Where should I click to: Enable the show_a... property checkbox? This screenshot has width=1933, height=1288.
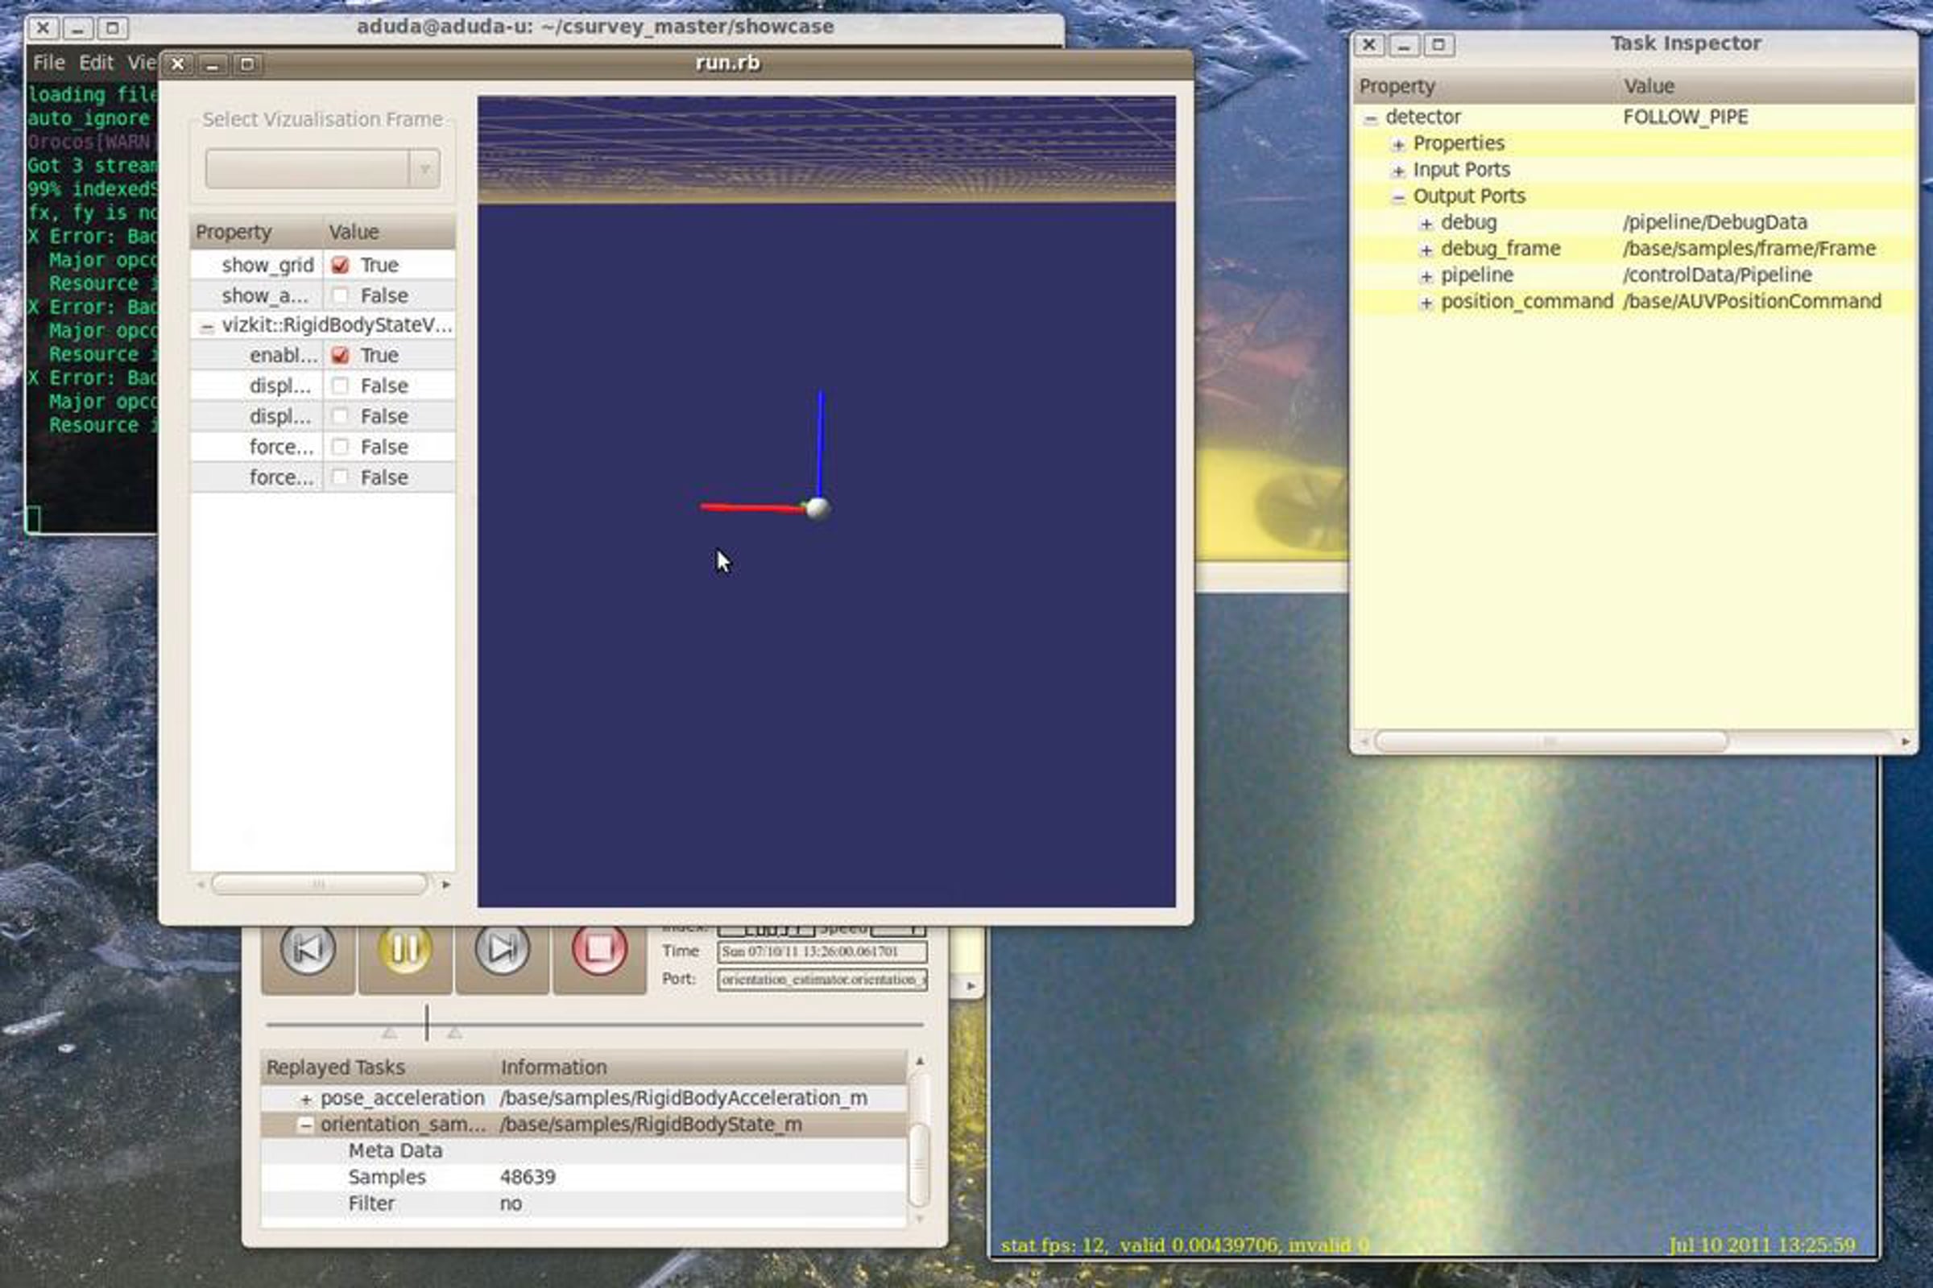click(340, 295)
